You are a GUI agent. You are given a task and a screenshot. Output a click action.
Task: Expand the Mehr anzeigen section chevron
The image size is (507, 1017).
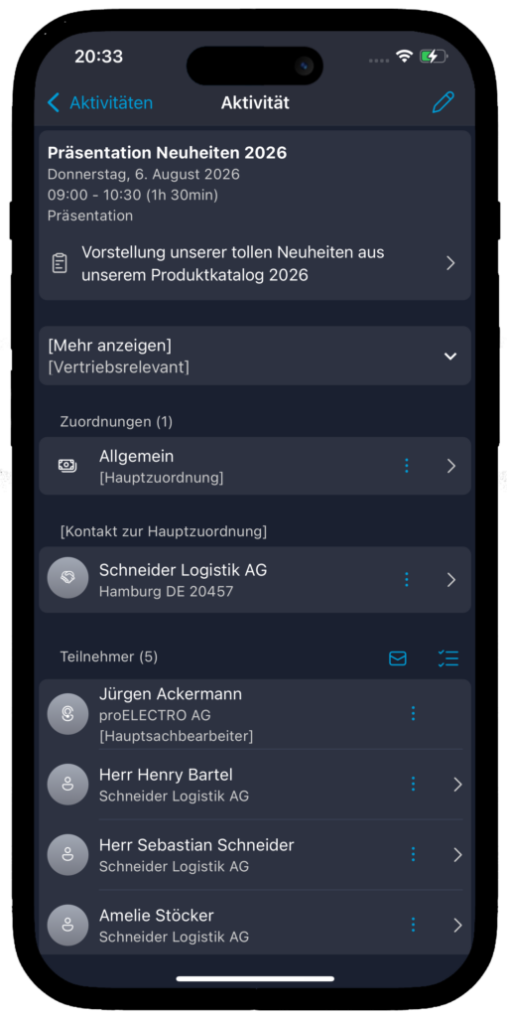(x=449, y=357)
